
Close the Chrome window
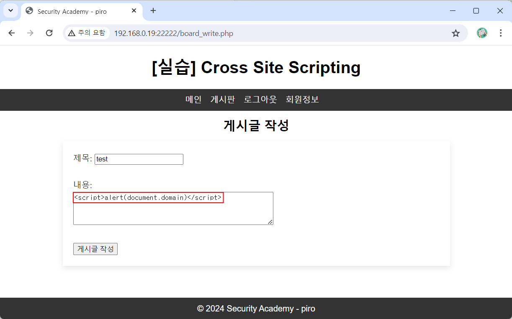tap(500, 11)
